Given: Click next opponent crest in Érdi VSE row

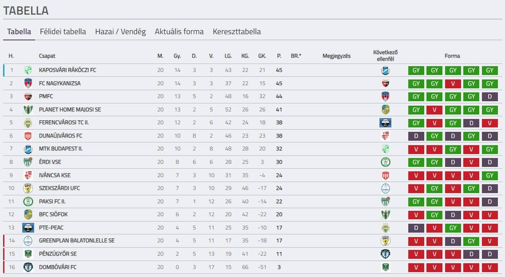Looking at the screenshot, I should click(385, 162).
